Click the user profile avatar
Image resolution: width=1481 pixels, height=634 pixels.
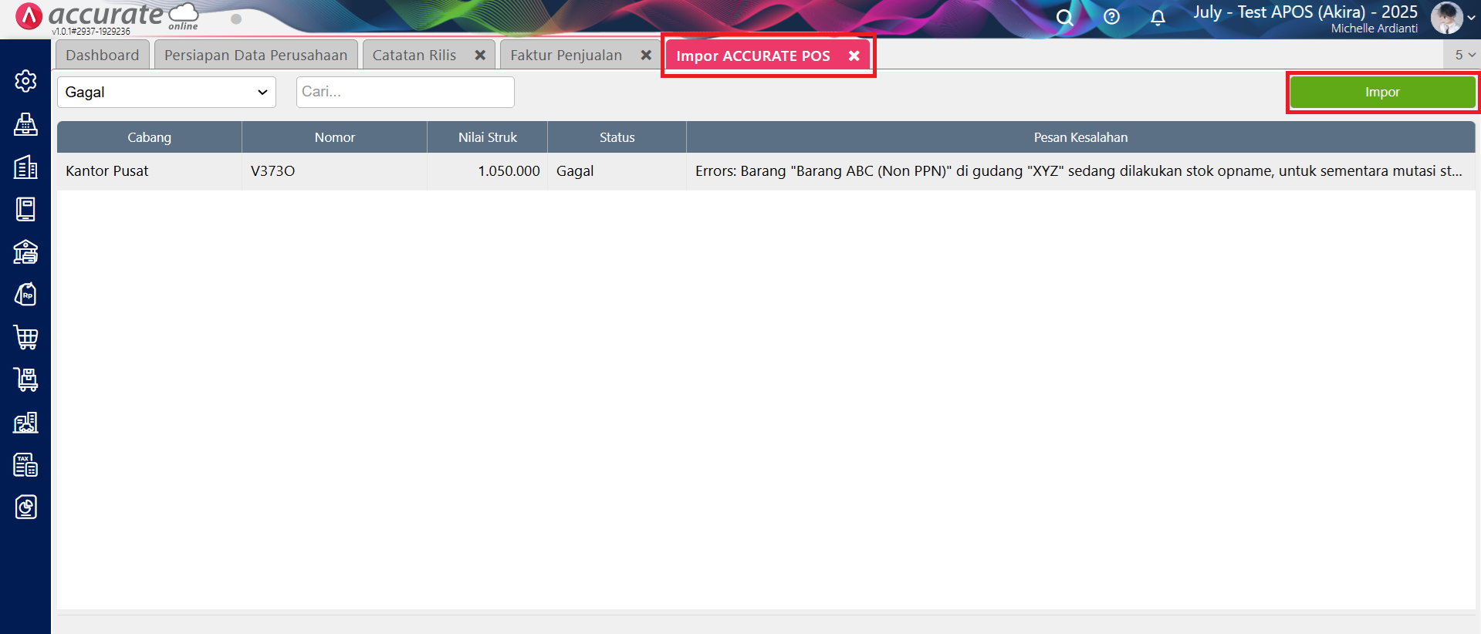click(x=1446, y=18)
